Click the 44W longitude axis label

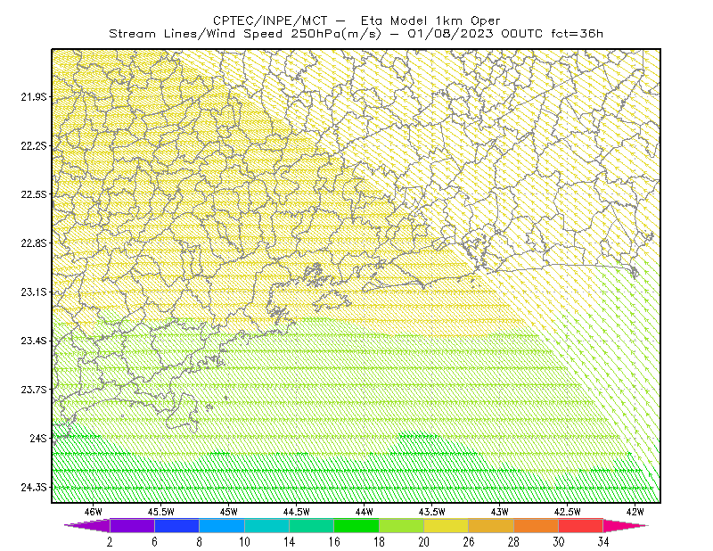coord(364,512)
